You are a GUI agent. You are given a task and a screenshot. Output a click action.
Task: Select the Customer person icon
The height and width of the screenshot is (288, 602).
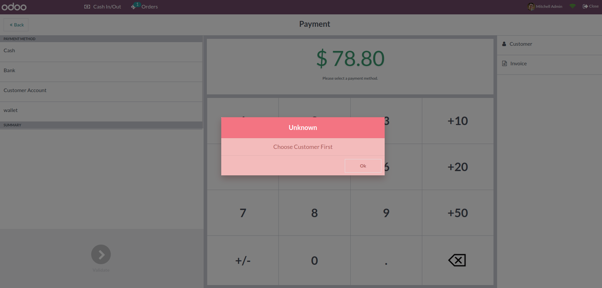pyautogui.click(x=504, y=44)
